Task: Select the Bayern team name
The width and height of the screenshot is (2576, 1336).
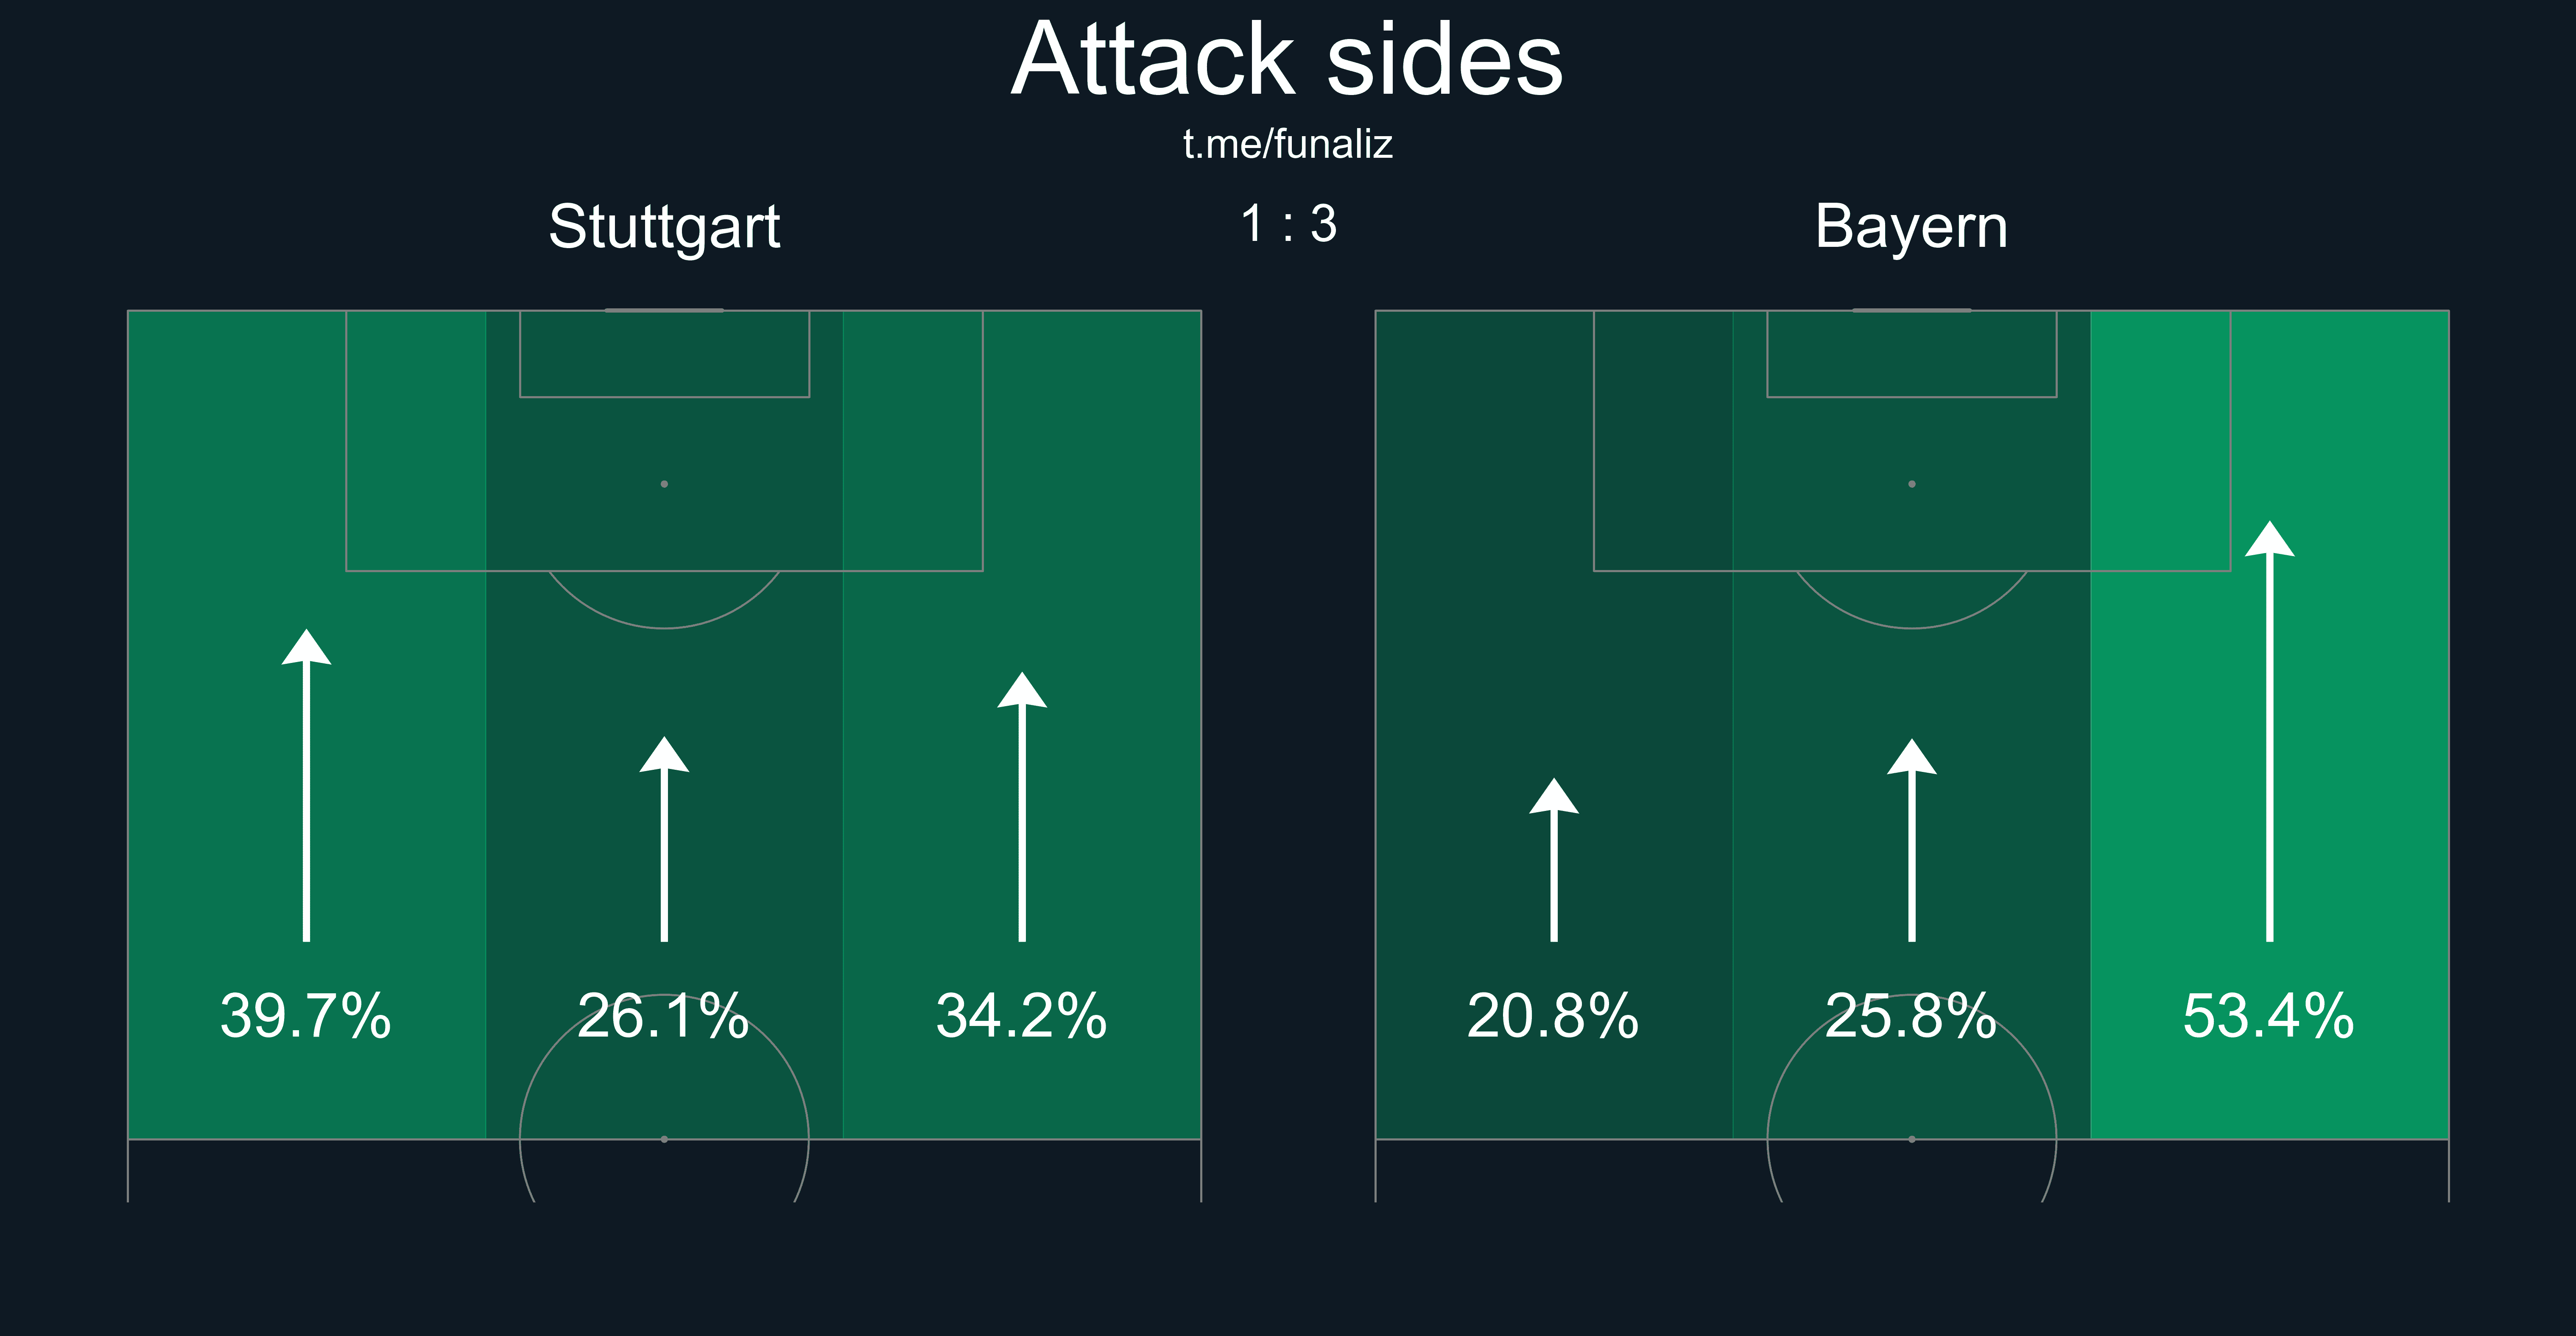Action: pyautogui.click(x=1911, y=227)
